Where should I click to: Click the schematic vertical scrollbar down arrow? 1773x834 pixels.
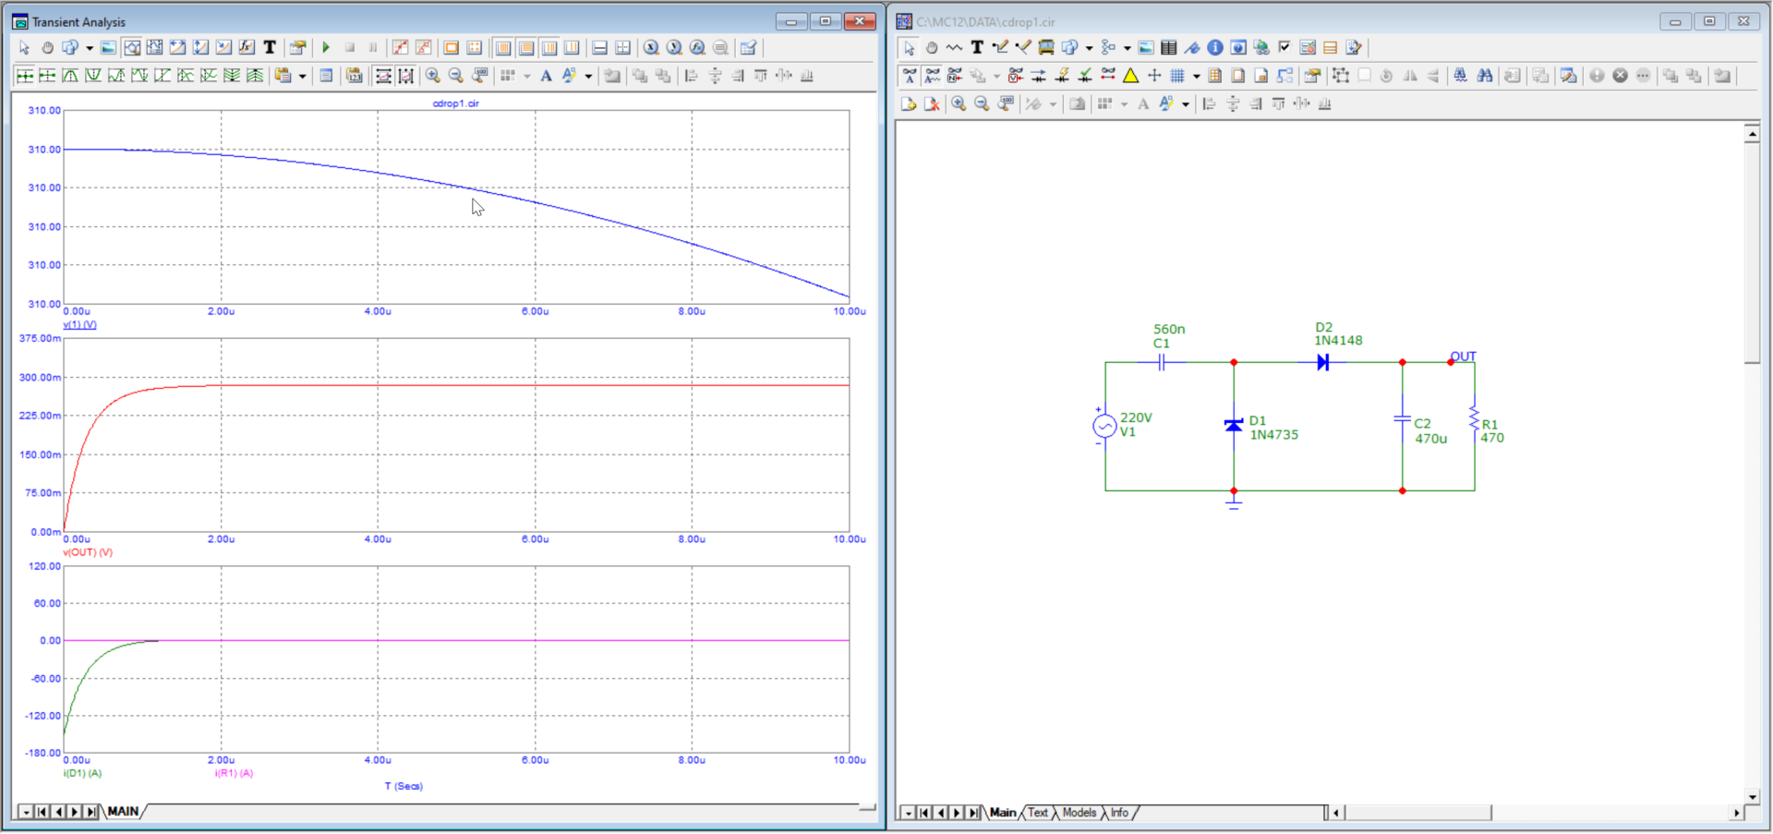[x=1752, y=796]
